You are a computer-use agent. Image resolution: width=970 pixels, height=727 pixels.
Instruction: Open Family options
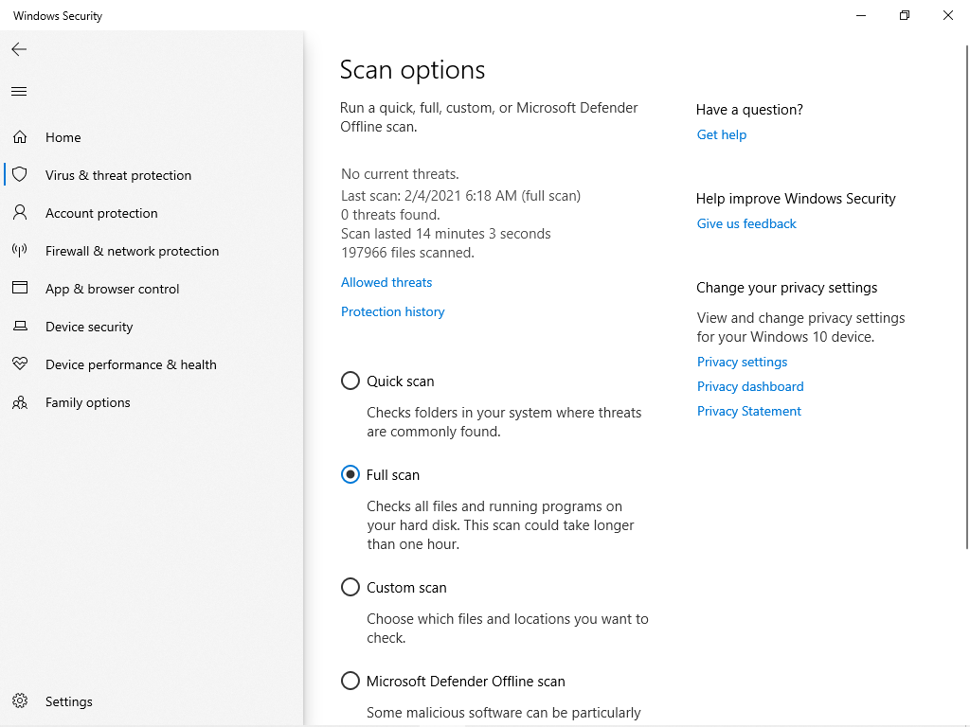click(88, 403)
